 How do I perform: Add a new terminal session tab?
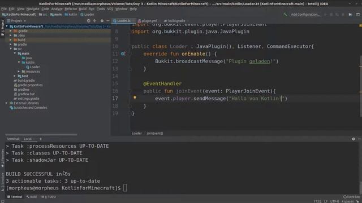pyautogui.click(x=41, y=139)
